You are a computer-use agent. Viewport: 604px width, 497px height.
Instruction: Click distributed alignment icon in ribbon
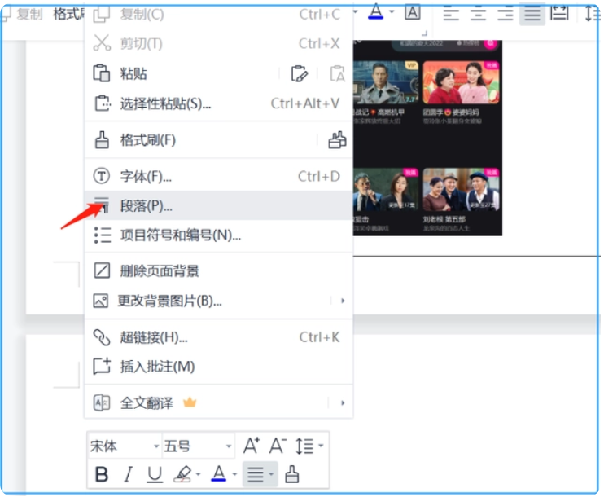point(559,14)
